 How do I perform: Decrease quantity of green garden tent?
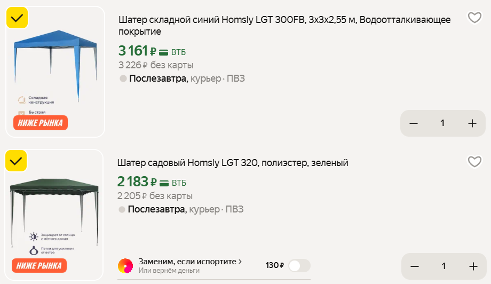[415, 266]
